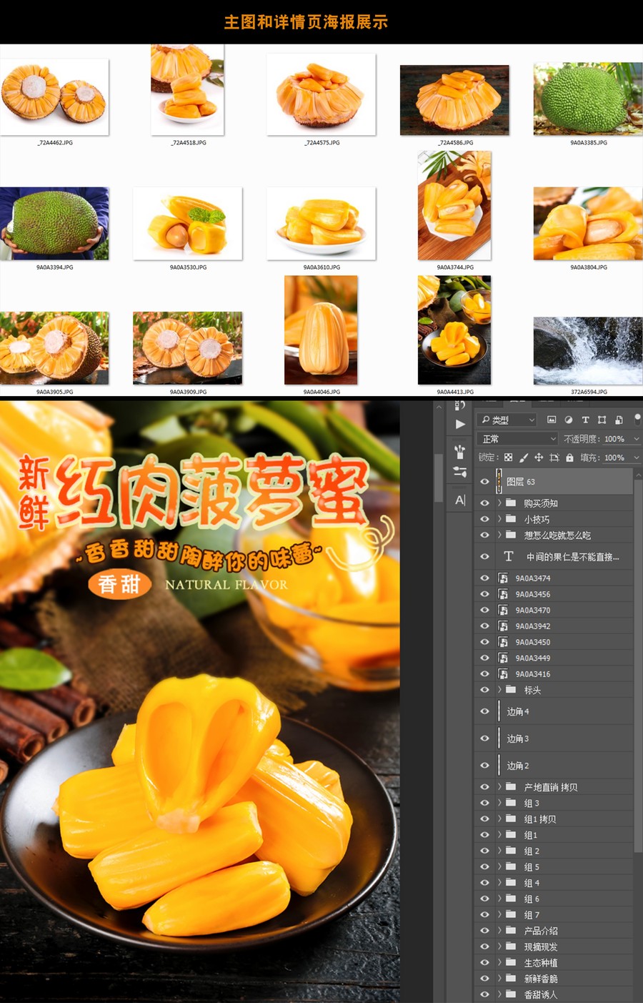Screen dimensions: 643x1003
Task: Select the 边角 3 layer by its name
Action: click(518, 738)
